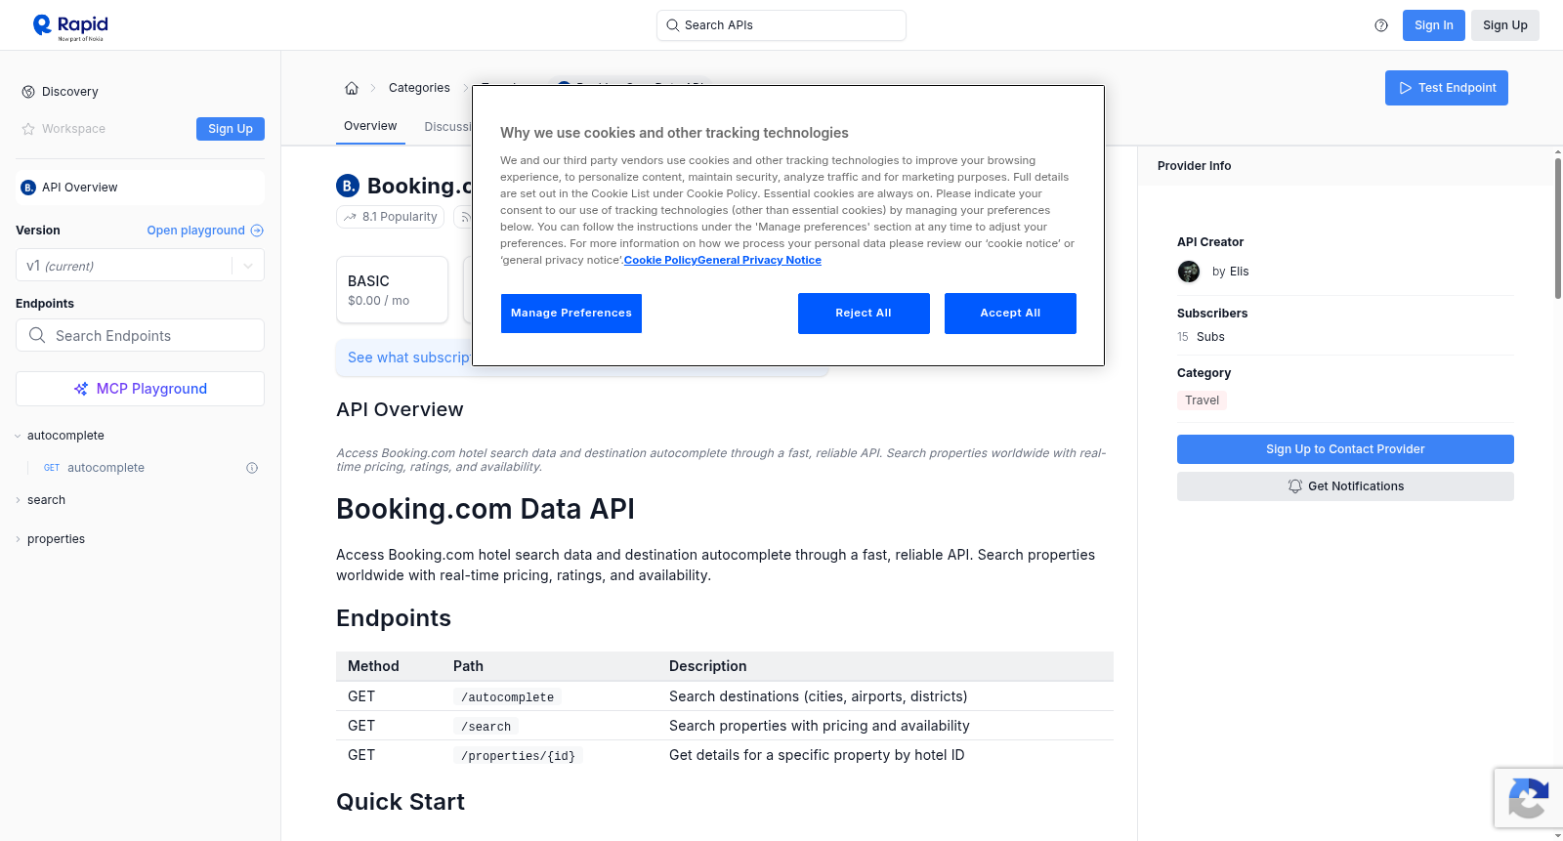Viewport: 1563px width, 841px height.
Task: Click the Discovery compass icon
Action: (x=28, y=92)
